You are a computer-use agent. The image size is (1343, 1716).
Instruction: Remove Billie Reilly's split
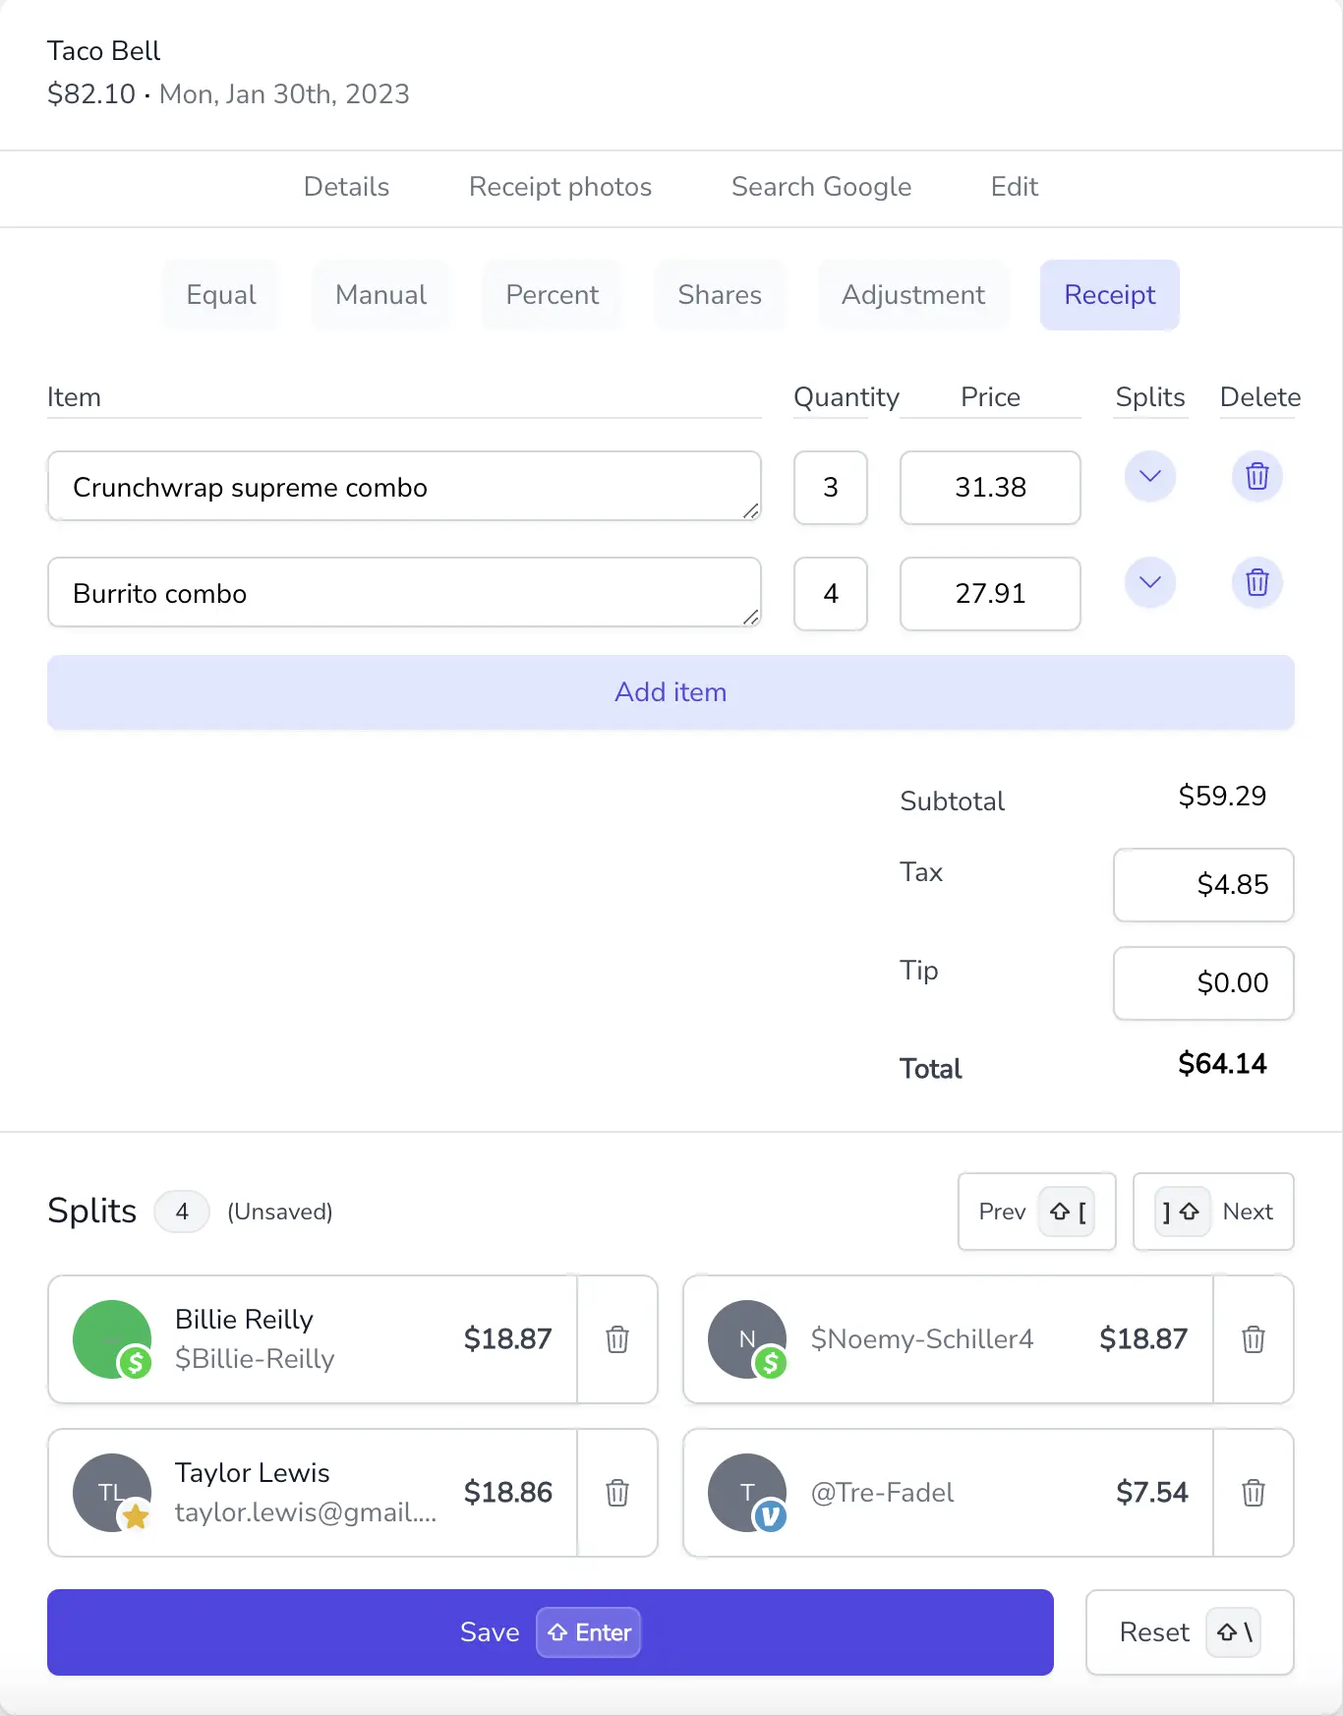pyautogui.click(x=617, y=1339)
